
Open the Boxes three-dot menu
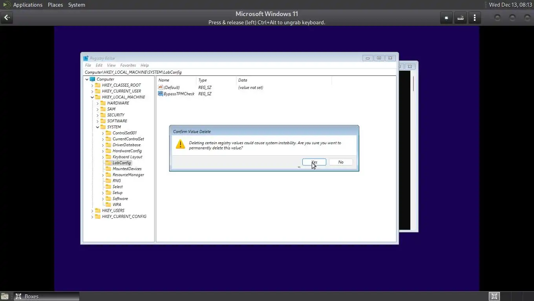[474, 18]
